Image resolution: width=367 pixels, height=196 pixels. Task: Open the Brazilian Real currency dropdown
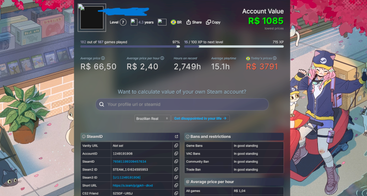pyautogui.click(x=152, y=118)
